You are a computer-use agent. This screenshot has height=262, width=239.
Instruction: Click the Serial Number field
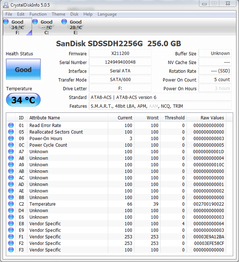pyautogui.click(x=120, y=62)
